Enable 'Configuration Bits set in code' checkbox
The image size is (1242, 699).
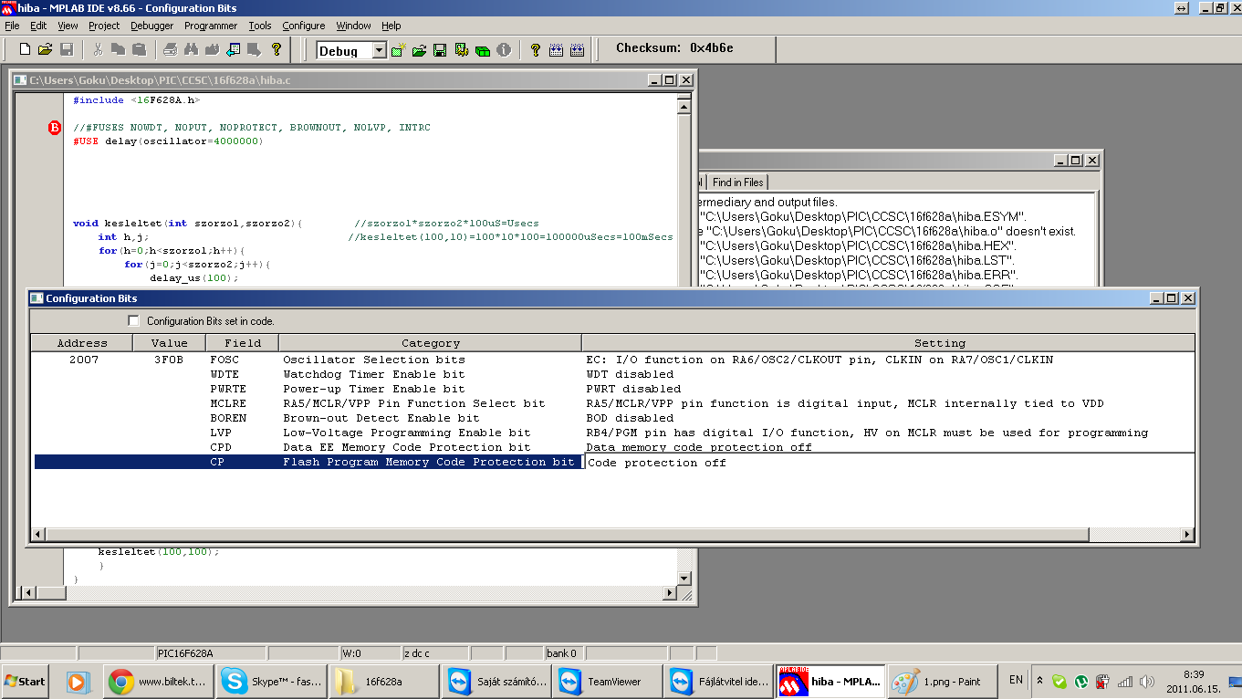point(134,321)
